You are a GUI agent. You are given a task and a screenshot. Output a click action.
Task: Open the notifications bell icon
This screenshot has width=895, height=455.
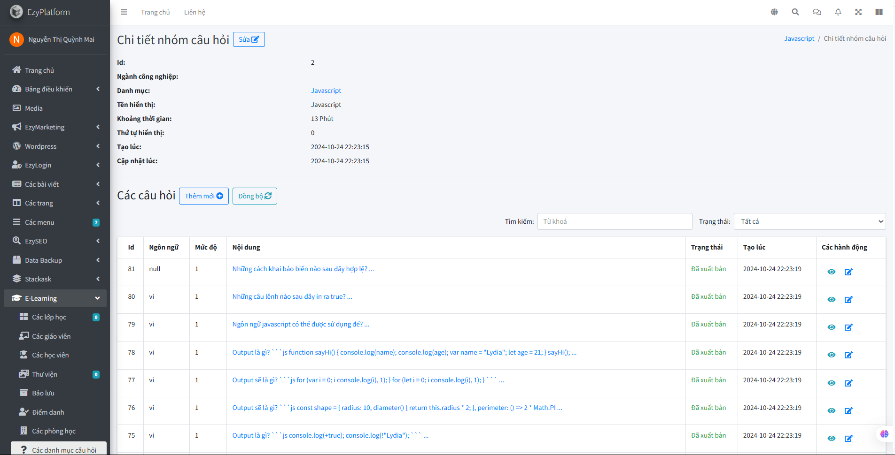tap(838, 12)
